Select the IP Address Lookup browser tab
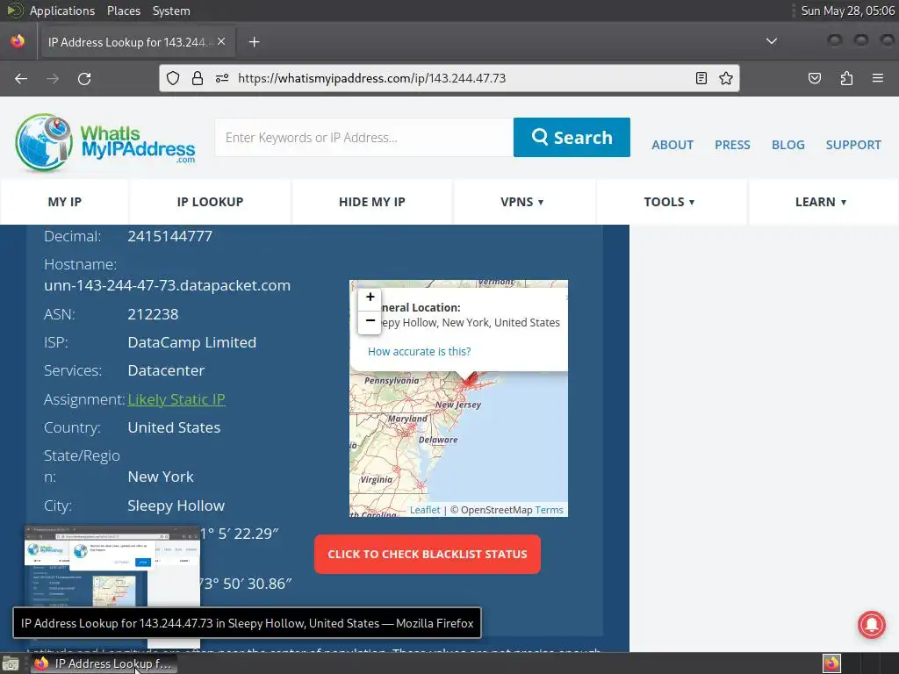The image size is (899, 674). [x=136, y=42]
